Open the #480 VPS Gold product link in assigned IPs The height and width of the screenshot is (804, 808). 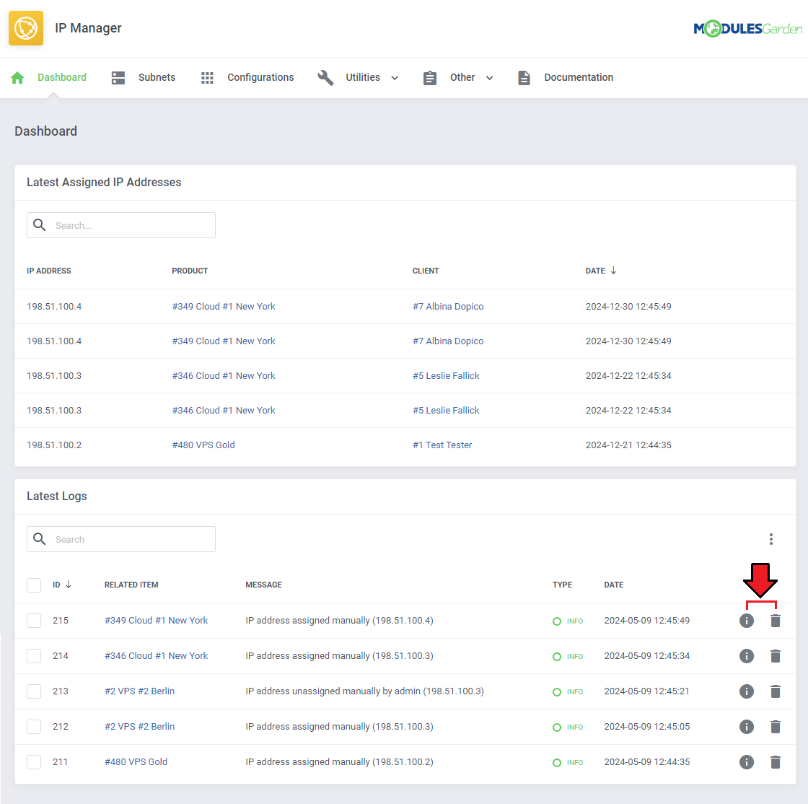[203, 445]
